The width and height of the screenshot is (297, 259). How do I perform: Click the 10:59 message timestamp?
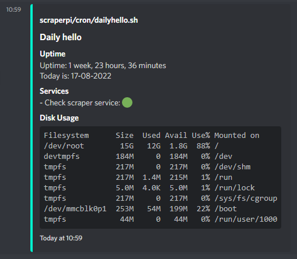pos(13,9)
